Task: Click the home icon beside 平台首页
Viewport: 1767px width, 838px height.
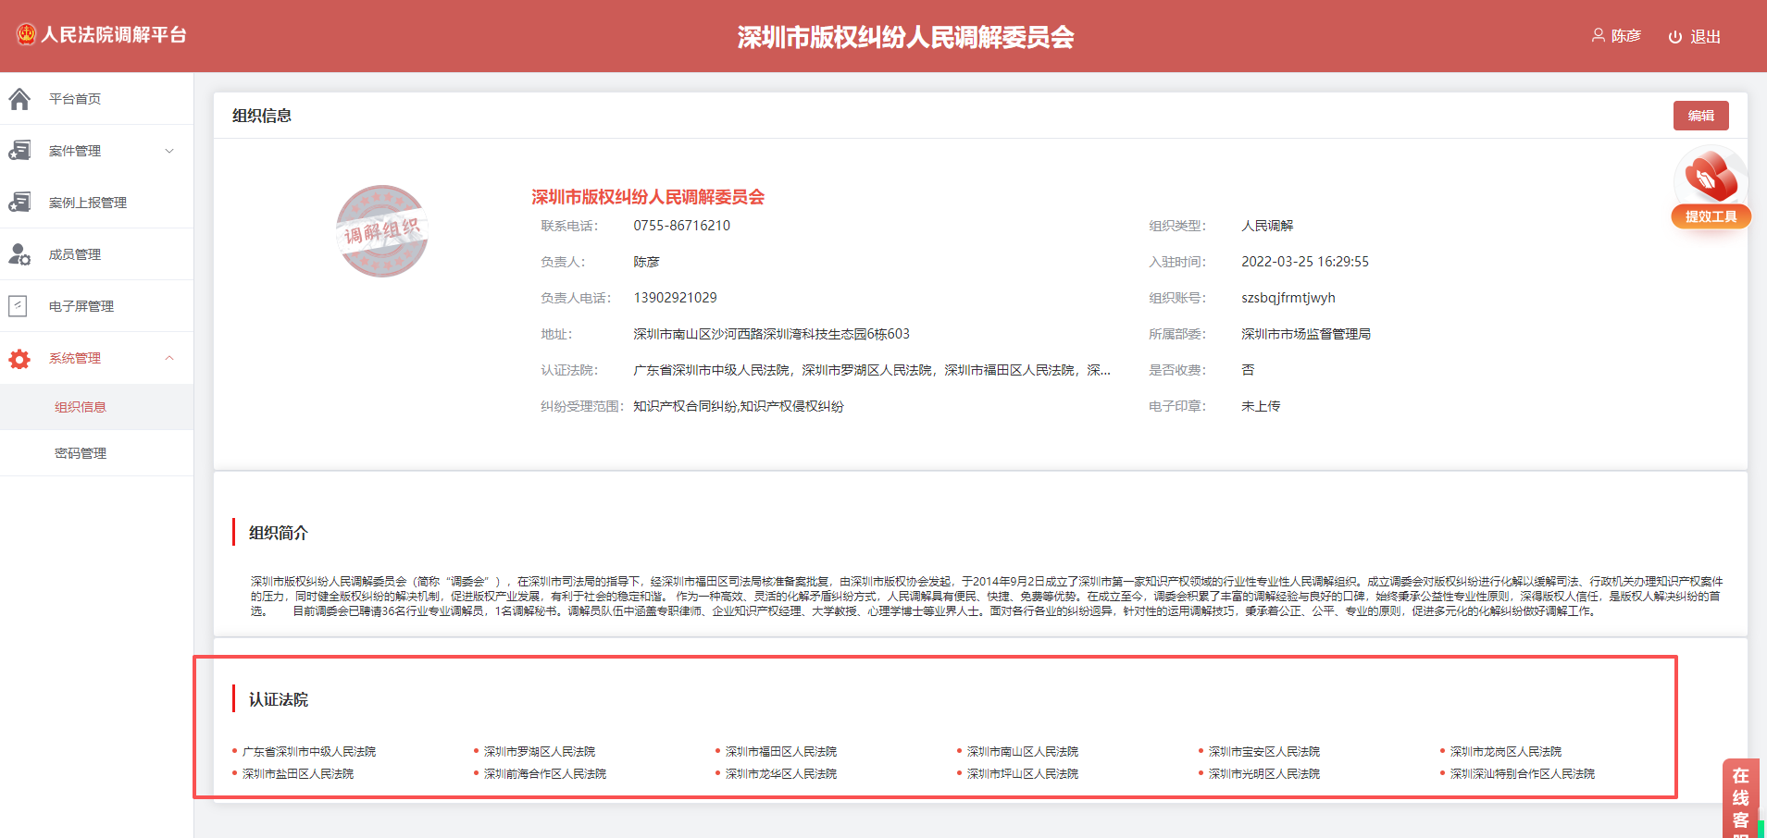Action: 19,99
